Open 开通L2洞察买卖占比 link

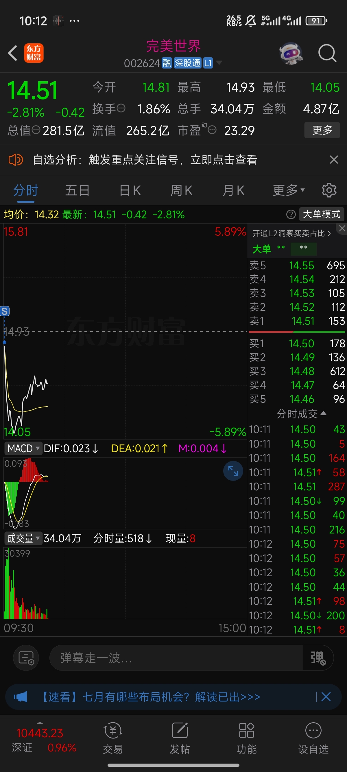291,233
